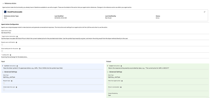Show info for Require input
This screenshot has width=210, height=98.
[12, 81]
